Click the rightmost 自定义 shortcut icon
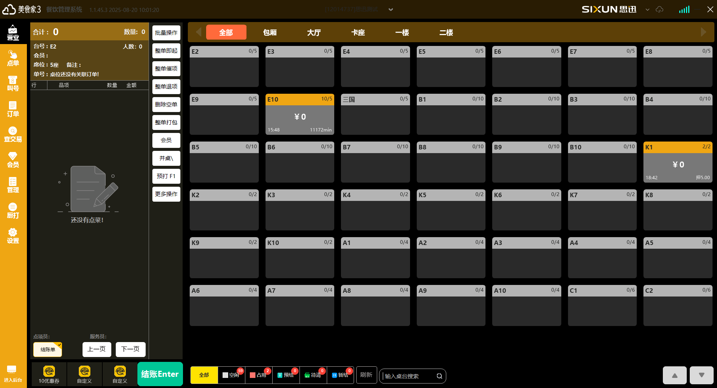Screen dimensions: 717x388 120,374
